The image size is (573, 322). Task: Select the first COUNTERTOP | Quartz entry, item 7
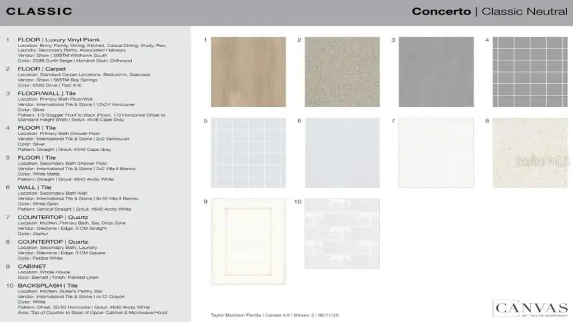pos(53,217)
